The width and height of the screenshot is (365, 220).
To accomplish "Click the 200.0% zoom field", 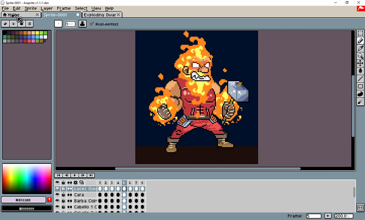I will (x=344, y=216).
